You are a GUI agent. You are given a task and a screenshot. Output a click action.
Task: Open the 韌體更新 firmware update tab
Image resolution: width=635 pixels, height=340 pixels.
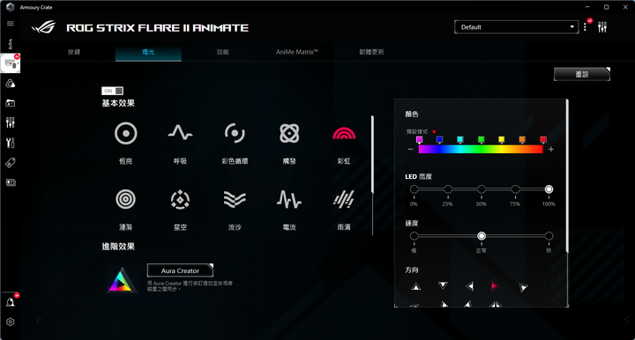(371, 52)
